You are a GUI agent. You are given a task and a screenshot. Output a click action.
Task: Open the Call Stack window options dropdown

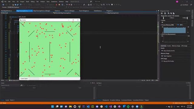pos(186,83)
